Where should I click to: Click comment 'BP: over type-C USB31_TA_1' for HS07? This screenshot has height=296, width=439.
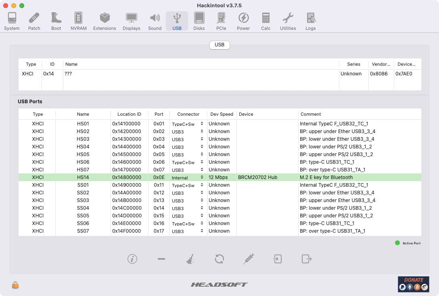coord(332,170)
